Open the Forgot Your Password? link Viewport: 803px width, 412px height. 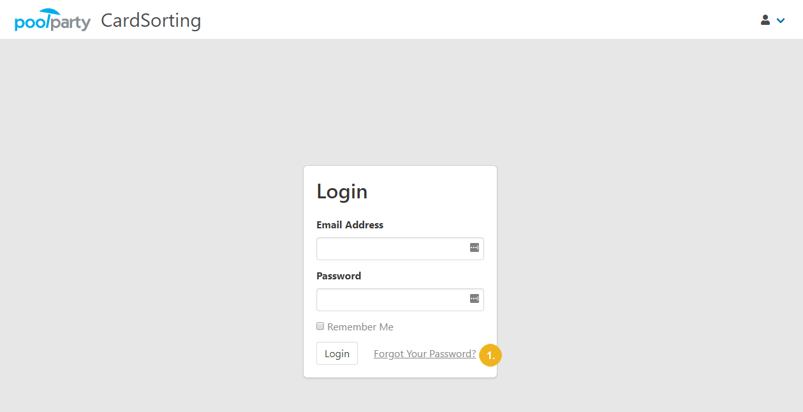425,353
